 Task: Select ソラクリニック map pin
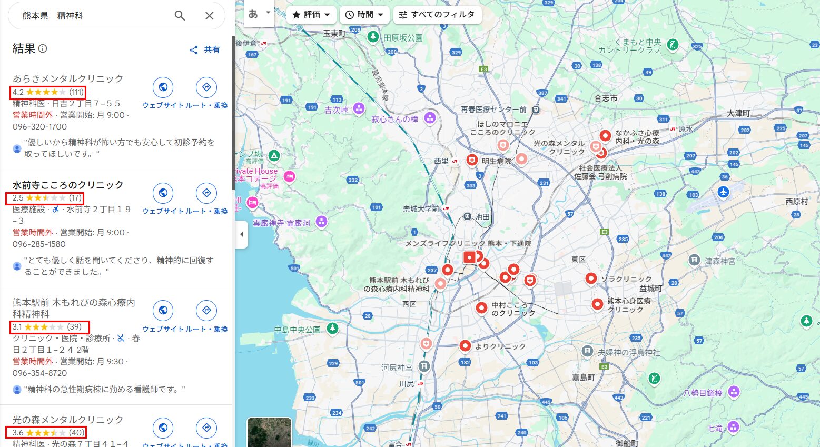click(591, 279)
